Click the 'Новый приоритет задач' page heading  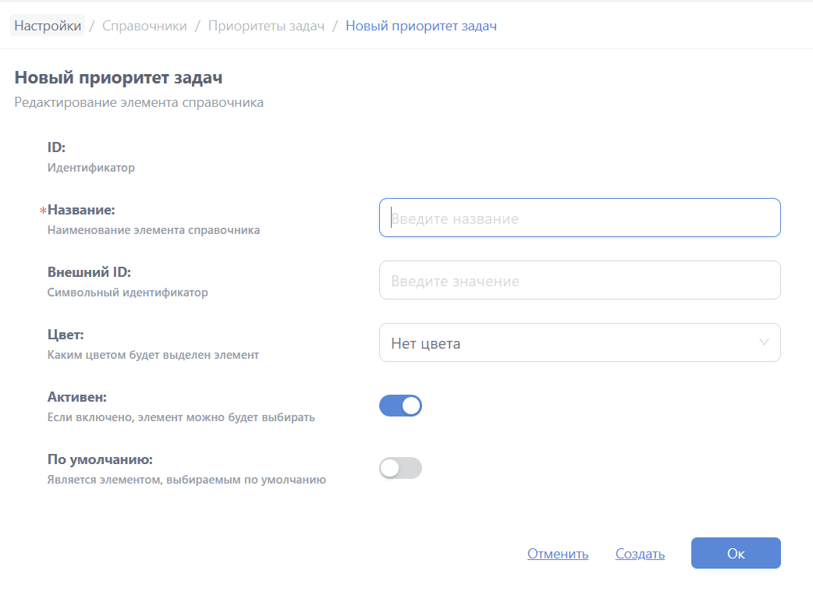click(119, 78)
